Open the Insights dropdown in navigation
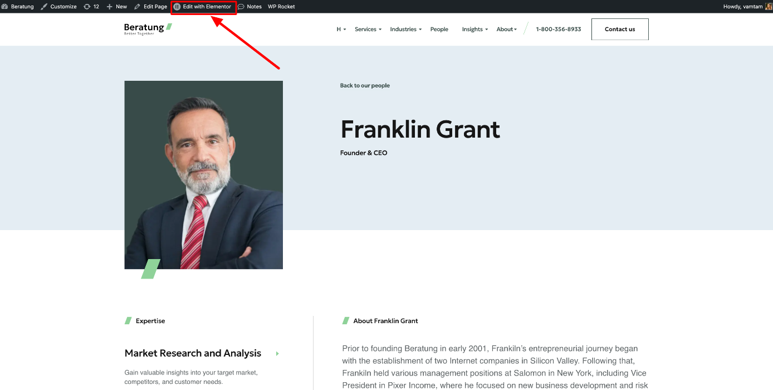Viewport: 773px width, 390px height. tap(475, 30)
